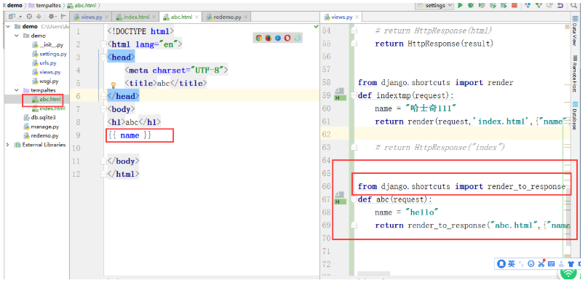Click the search everywhere magnifier icon

[x=573, y=6]
